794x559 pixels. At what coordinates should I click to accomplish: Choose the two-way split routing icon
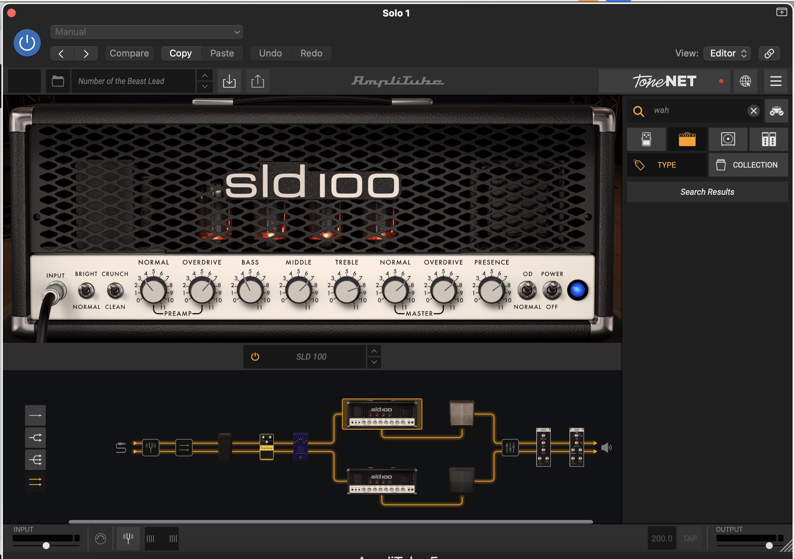[35, 437]
